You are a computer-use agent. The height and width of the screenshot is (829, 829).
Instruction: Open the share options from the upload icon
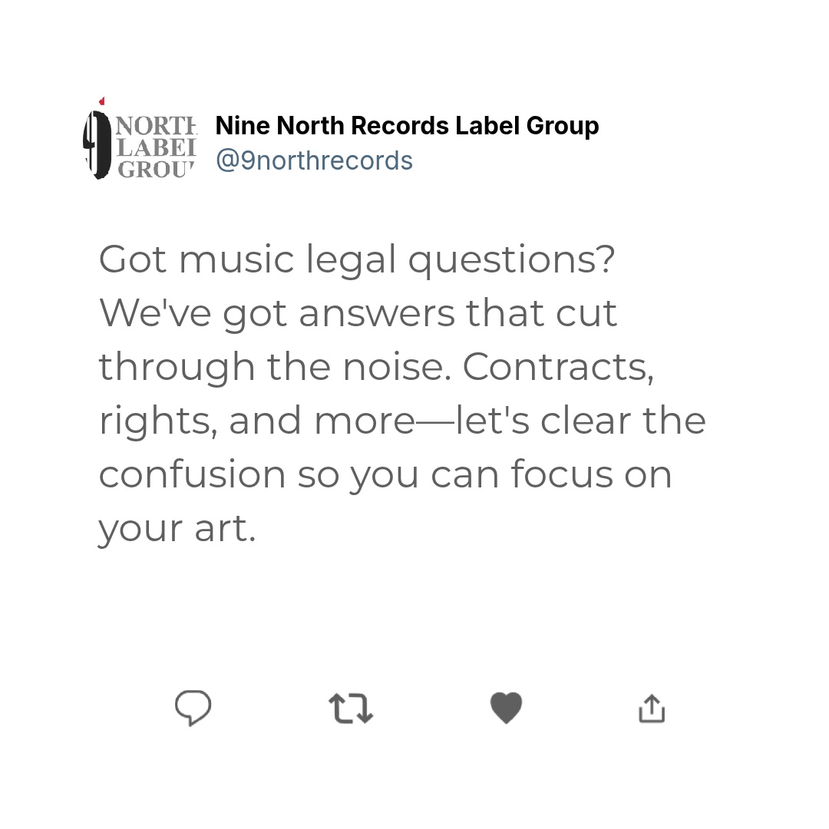coord(651,708)
